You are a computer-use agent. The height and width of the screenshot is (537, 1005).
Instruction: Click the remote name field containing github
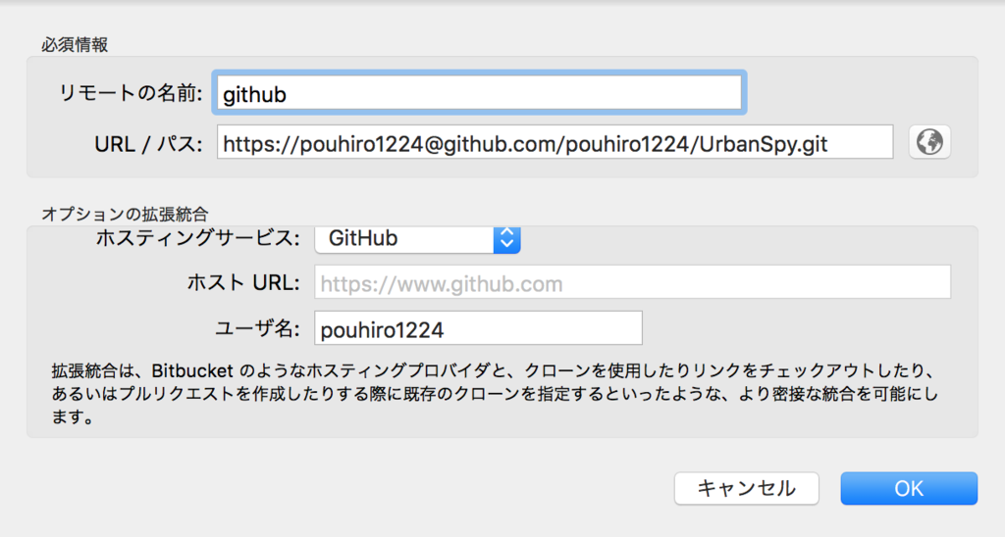(479, 93)
